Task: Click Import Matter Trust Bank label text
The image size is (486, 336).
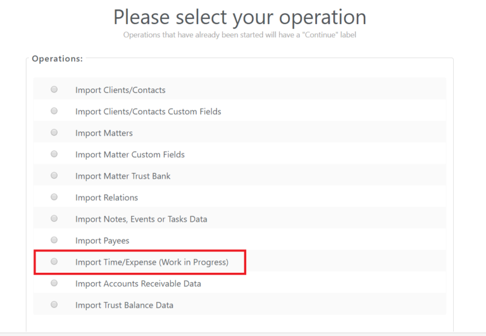Action: tap(123, 176)
